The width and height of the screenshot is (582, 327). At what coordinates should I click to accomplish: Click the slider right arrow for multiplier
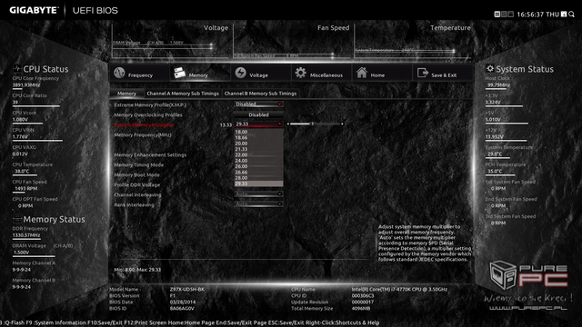[x=342, y=124]
